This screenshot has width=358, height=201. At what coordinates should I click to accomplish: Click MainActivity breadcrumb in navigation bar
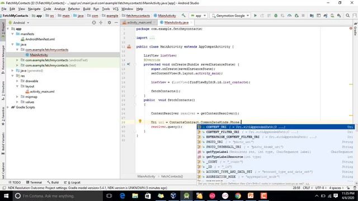pos(165,16)
